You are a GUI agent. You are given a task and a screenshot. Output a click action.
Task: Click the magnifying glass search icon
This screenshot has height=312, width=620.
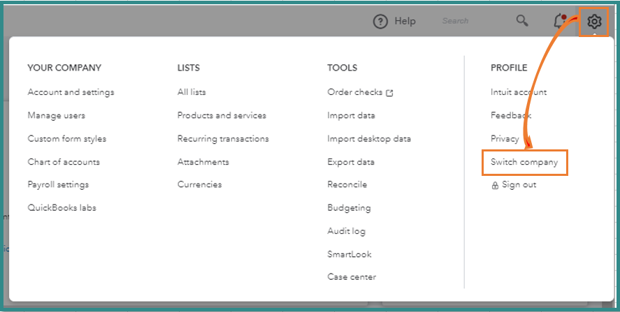tap(522, 21)
